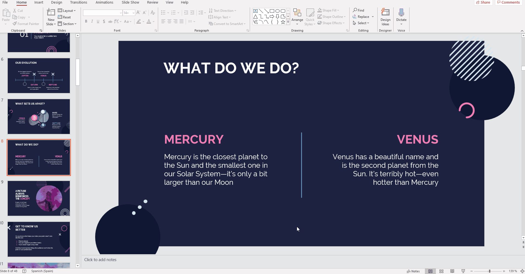Open the Arrange tool
Screen dimensions: 525x274
point(297,16)
